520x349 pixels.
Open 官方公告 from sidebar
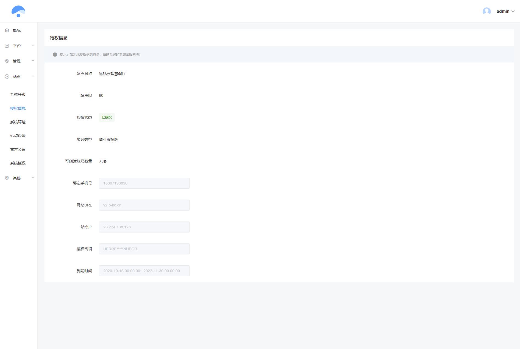pos(18,149)
